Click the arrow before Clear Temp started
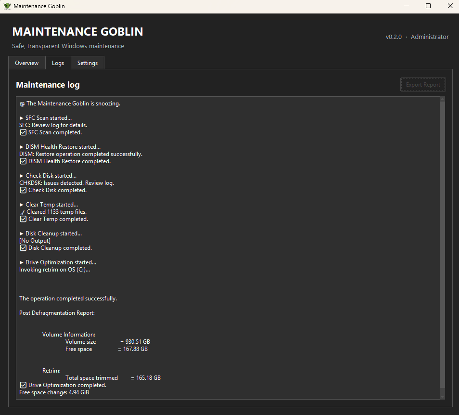 tap(21, 205)
